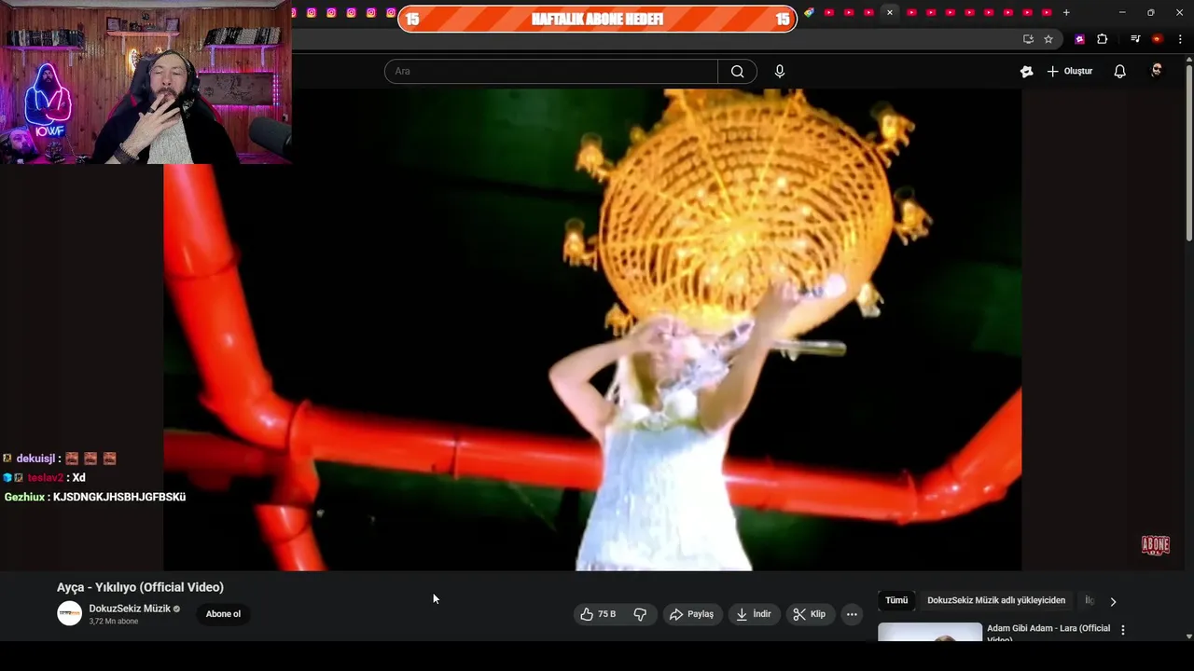Click the chat message from teslav2
Image resolution: width=1194 pixels, height=671 pixels.
tap(44, 478)
